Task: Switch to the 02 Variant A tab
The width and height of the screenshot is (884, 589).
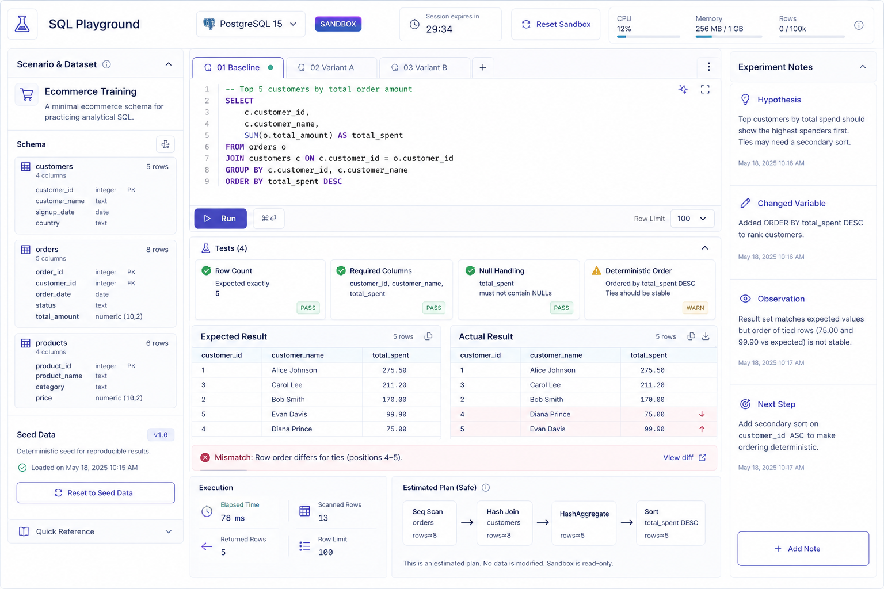Action: [331, 68]
